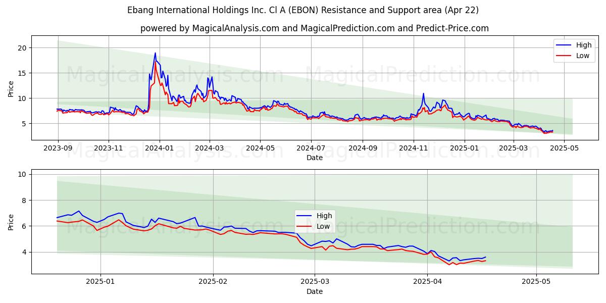The image size is (606, 303).
Task: Click the December 2023 price spike peak
Action: [155, 53]
